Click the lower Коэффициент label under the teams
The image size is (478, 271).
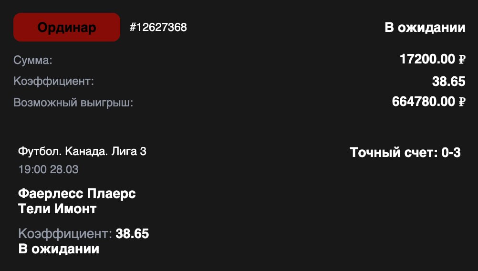[x=65, y=234]
